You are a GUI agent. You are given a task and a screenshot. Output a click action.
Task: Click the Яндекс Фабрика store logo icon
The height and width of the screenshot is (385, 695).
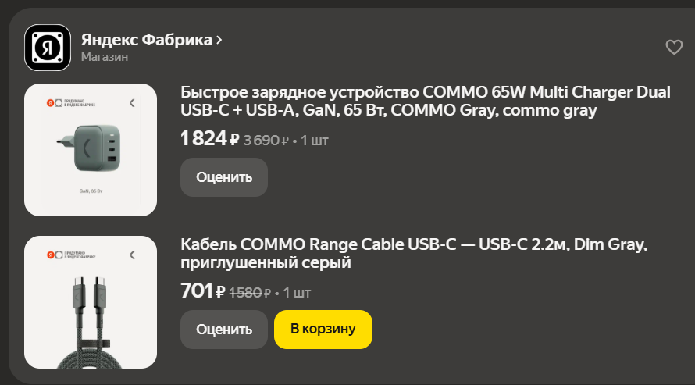coord(48,48)
